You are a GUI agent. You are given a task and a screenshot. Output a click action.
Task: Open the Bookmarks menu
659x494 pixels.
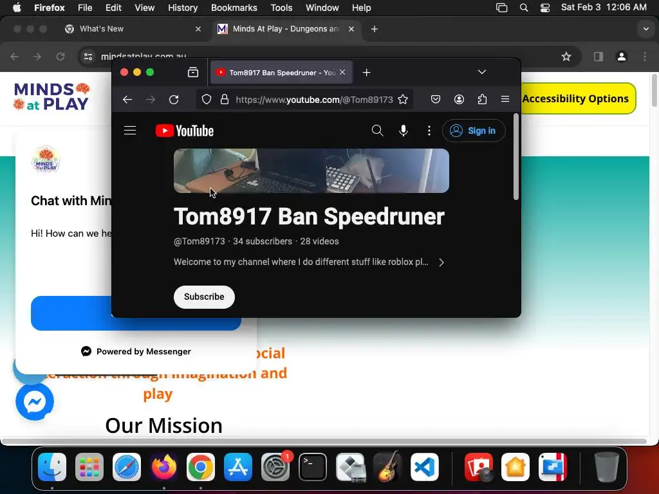(234, 8)
